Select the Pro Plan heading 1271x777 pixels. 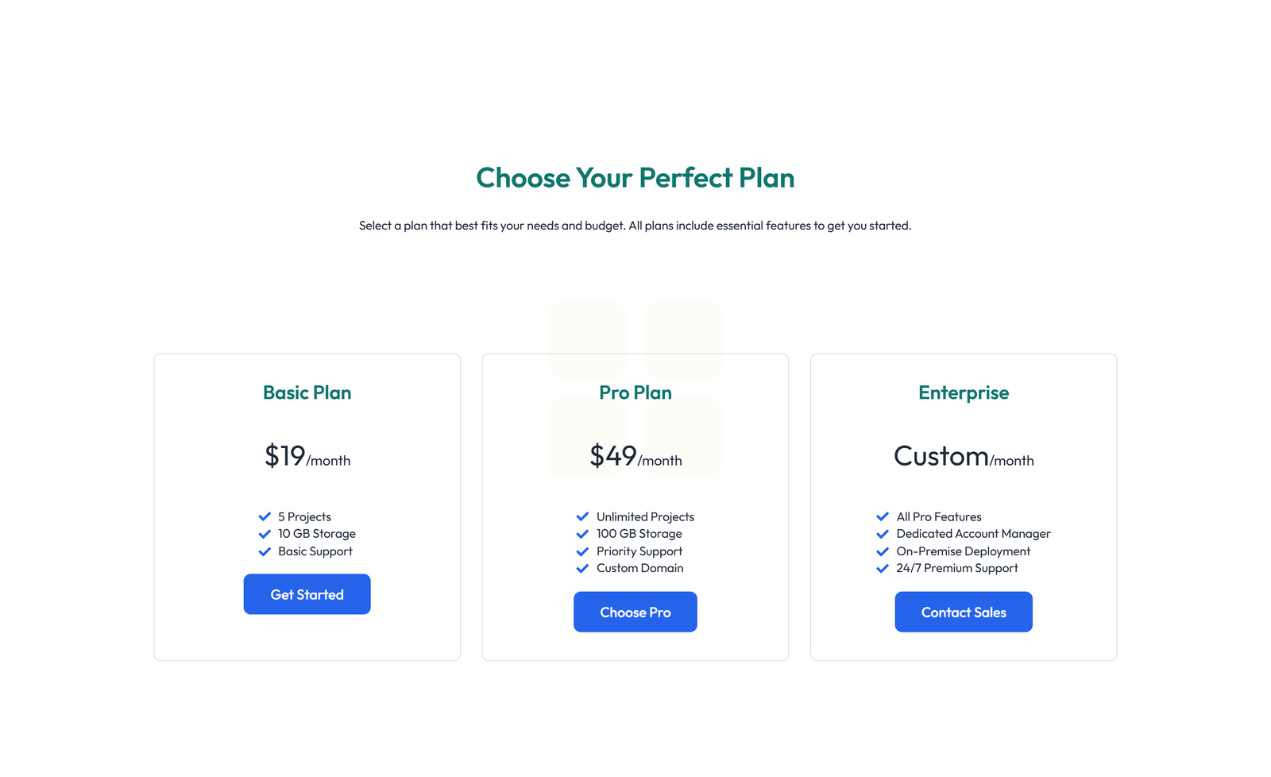click(635, 392)
